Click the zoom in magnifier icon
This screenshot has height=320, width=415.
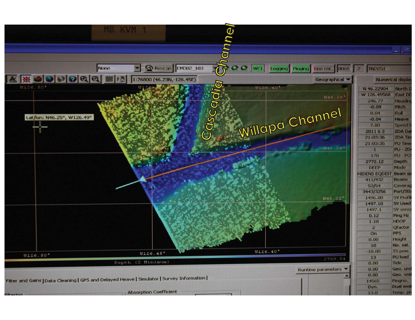click(x=84, y=79)
